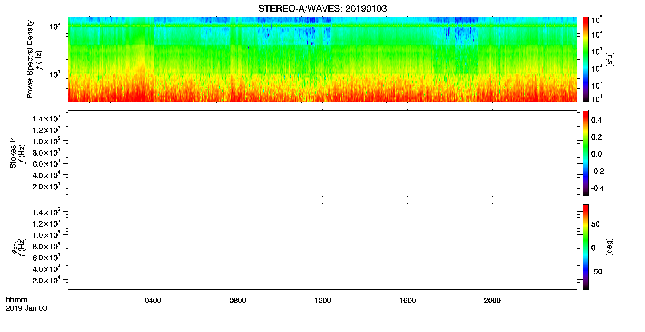Screen dimensions: 645x332
Task: Click the 50 tick on angle colorbar
Action: point(595,224)
